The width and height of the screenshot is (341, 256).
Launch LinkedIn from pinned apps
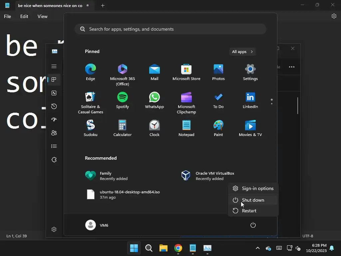pos(250,100)
